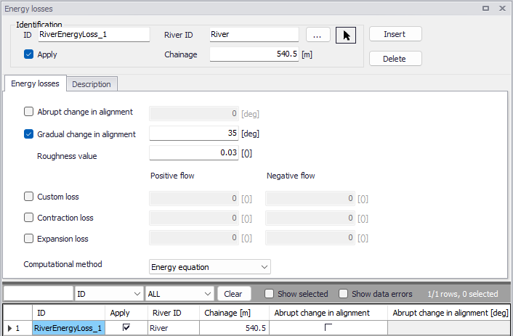Click the Abrupt change in alignment column header

pyautogui.click(x=328, y=313)
